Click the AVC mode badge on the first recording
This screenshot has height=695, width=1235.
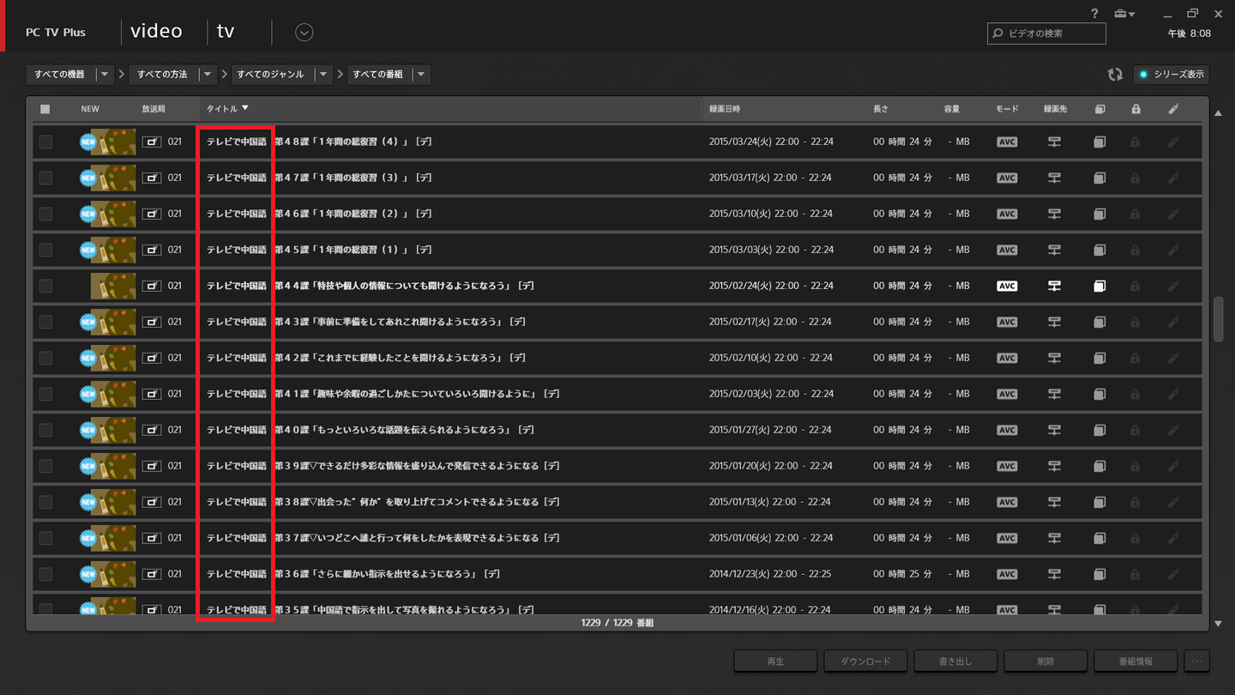[1006, 142]
